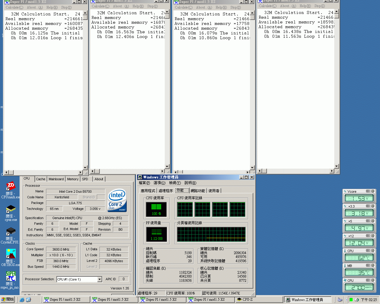This screenshot has height=304, width=380.
Task: Open the 檢視(V) menu in Task Manager
Action: (x=175, y=183)
